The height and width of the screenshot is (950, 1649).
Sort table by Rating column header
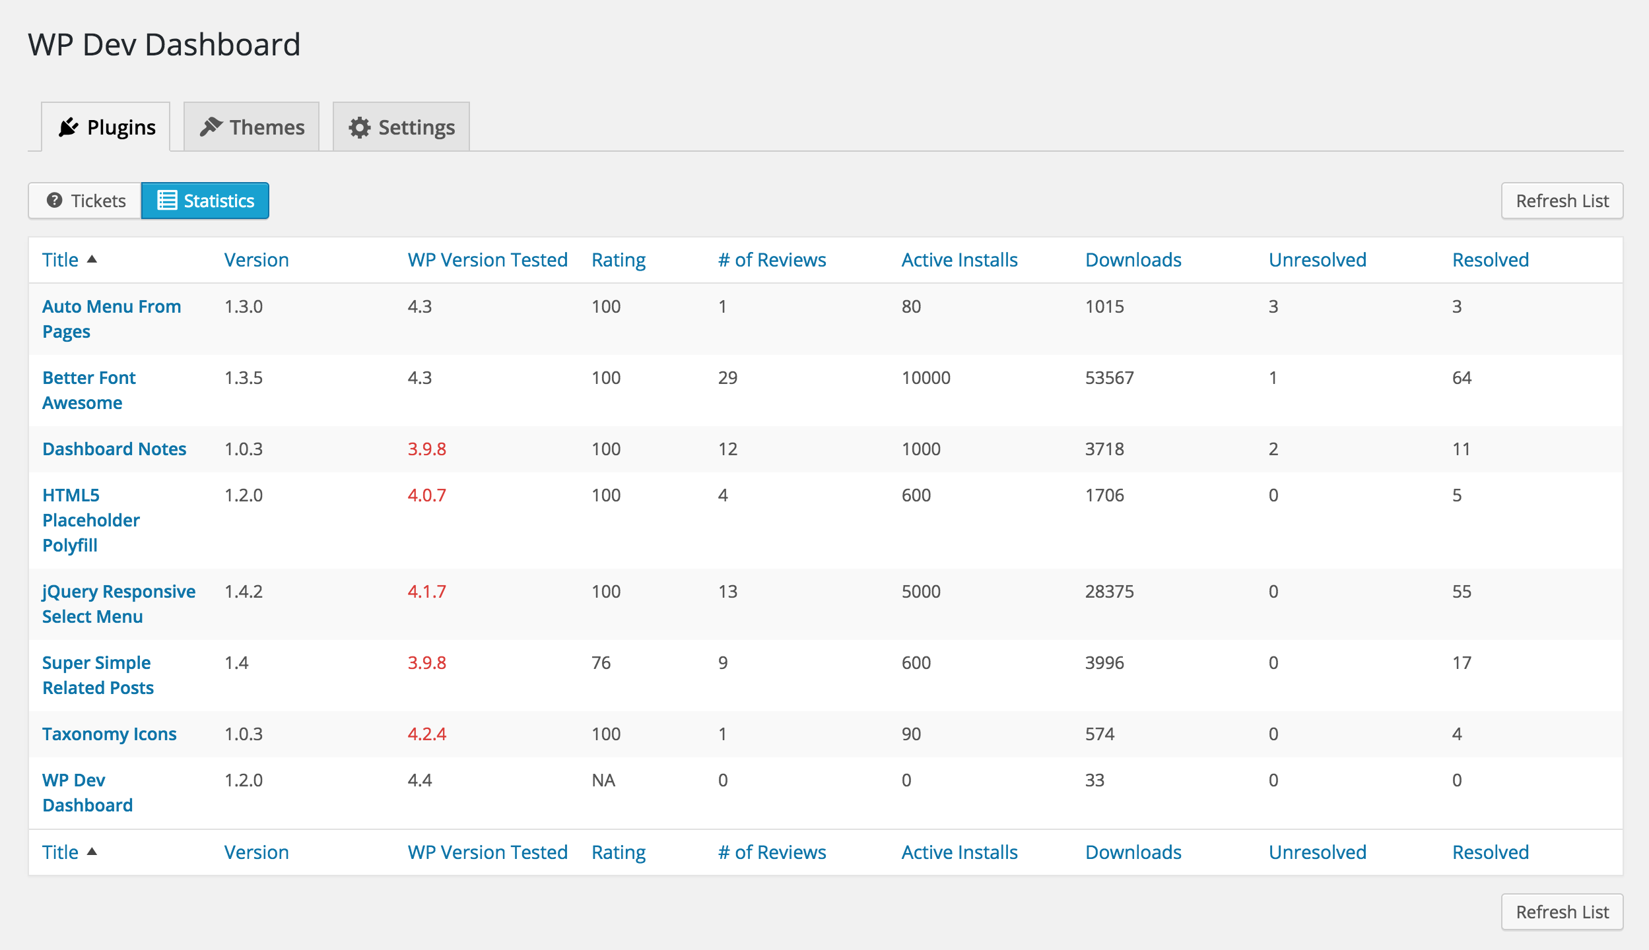(619, 260)
